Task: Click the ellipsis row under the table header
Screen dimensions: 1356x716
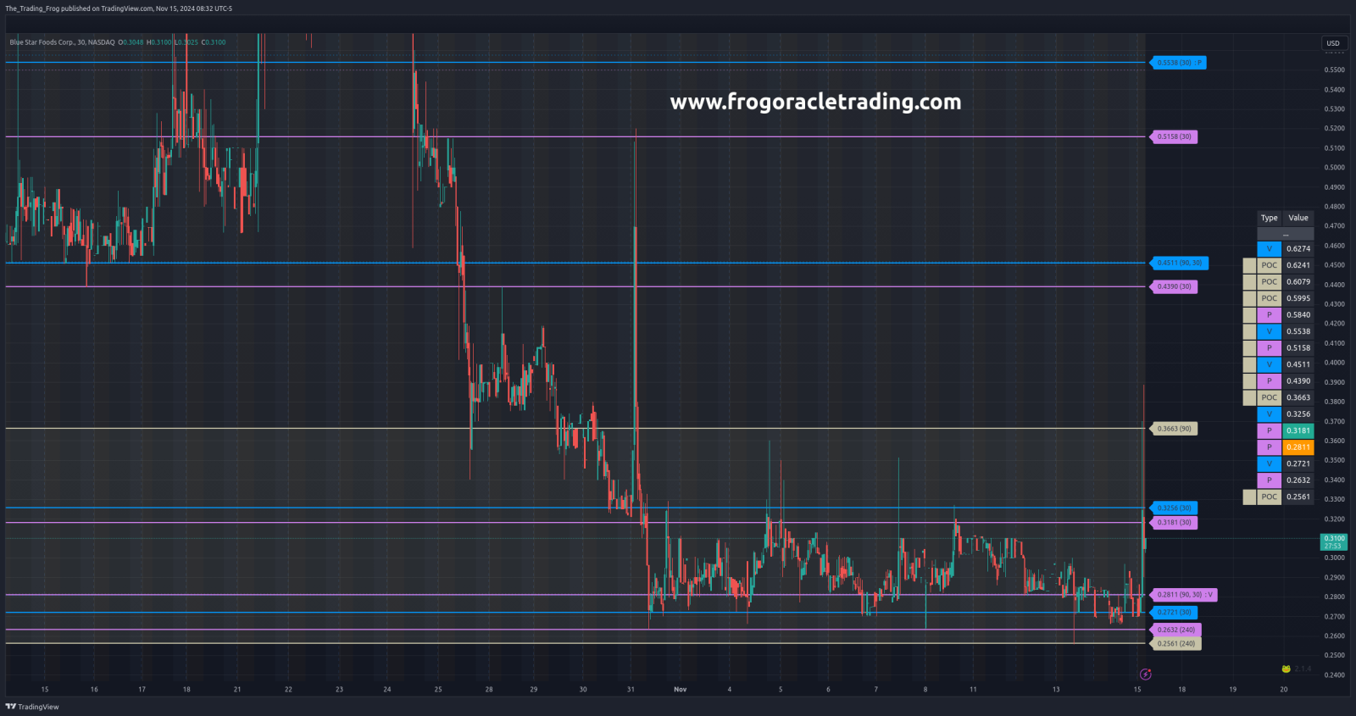Action: pos(1286,233)
